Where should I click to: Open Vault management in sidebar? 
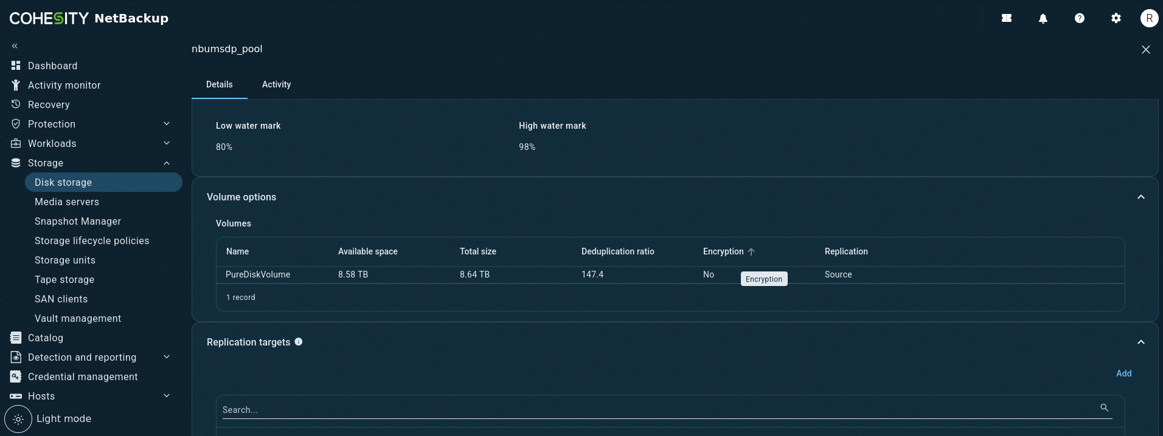(x=78, y=318)
